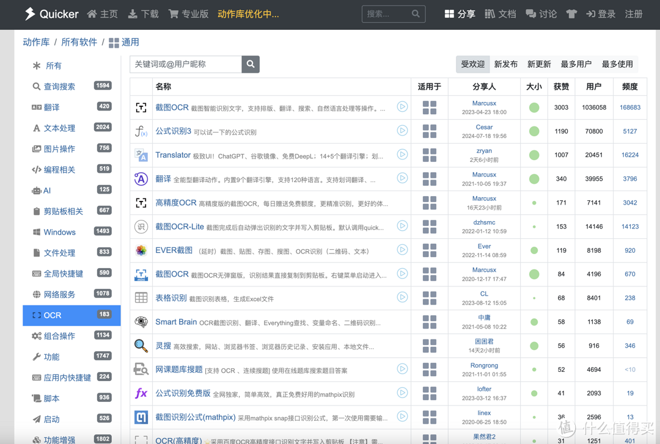Select 图片操作 category in sidebar
660x444 pixels.
71,148
